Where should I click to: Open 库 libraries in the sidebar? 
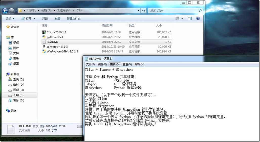pyautogui.click(x=12, y=37)
